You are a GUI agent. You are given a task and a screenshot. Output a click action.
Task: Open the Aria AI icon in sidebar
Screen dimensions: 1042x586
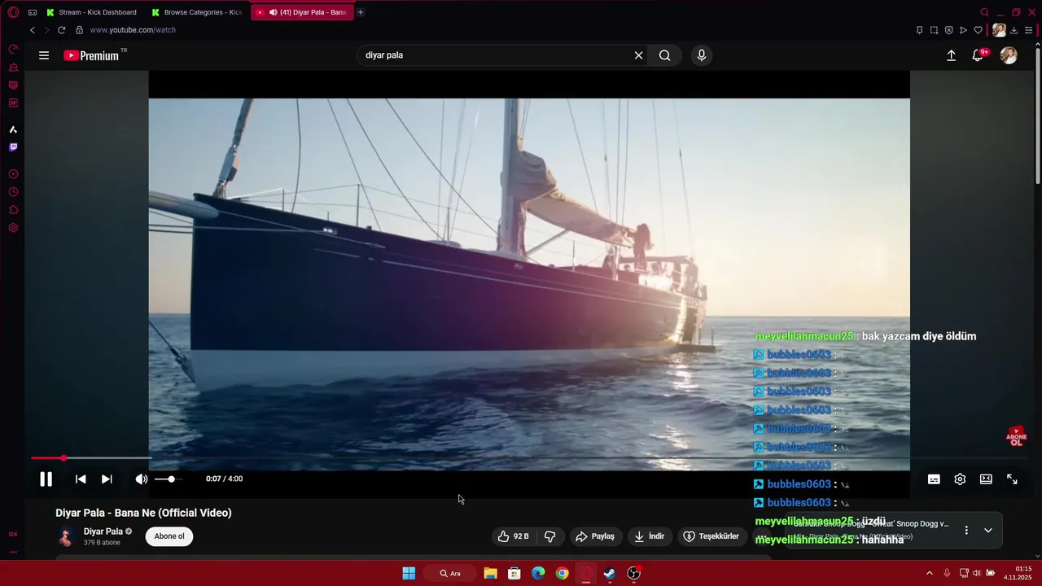13,129
